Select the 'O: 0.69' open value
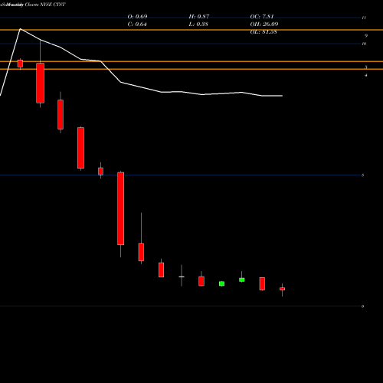The width and height of the screenshot is (383, 383). [x=137, y=16]
